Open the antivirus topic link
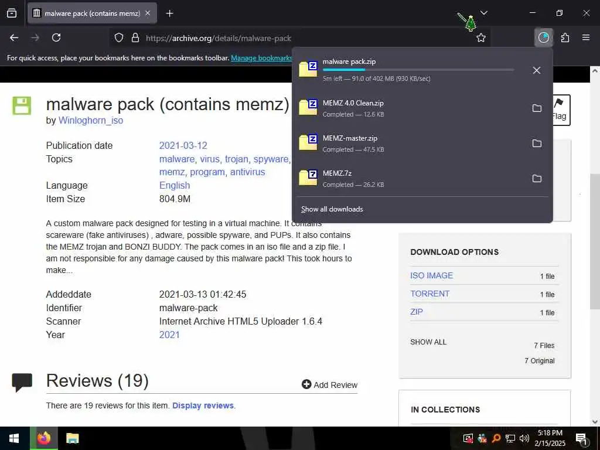The image size is (600, 450). pyautogui.click(x=248, y=172)
